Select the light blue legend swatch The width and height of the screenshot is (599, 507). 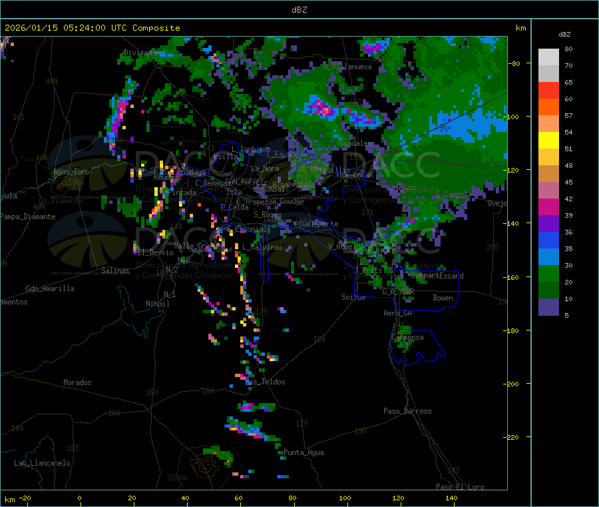tap(548, 256)
